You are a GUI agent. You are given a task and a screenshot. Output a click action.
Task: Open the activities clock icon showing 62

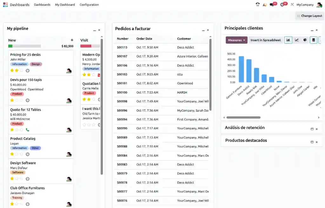click(282, 4)
